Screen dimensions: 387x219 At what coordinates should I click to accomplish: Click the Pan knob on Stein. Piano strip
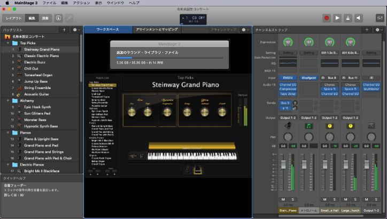coord(288,137)
